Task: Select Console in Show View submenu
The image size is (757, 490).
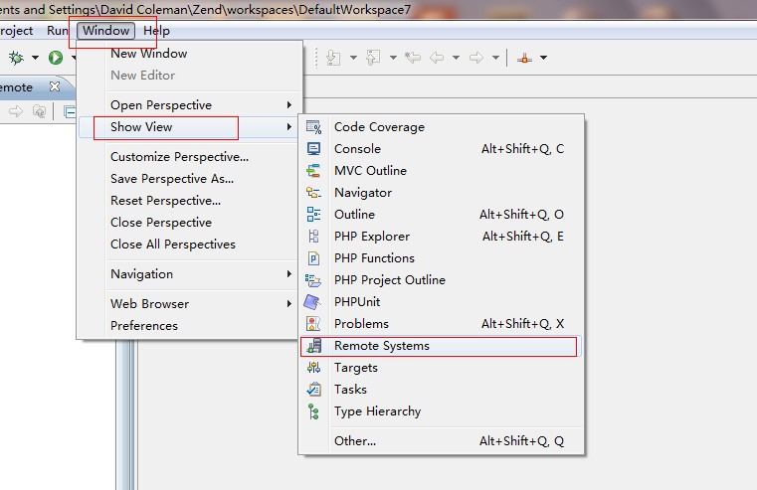Action: click(441, 149)
